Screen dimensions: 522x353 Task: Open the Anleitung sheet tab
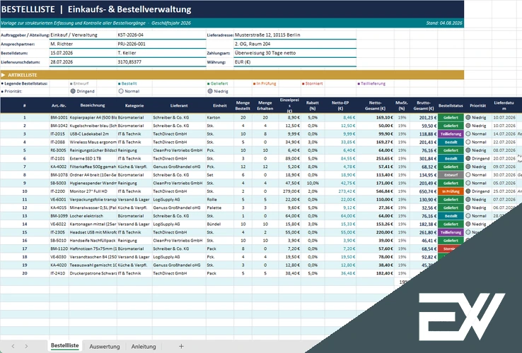click(144, 347)
